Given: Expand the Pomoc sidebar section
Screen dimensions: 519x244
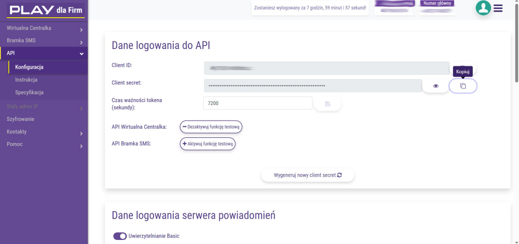Looking at the screenshot, I should 81,146.
